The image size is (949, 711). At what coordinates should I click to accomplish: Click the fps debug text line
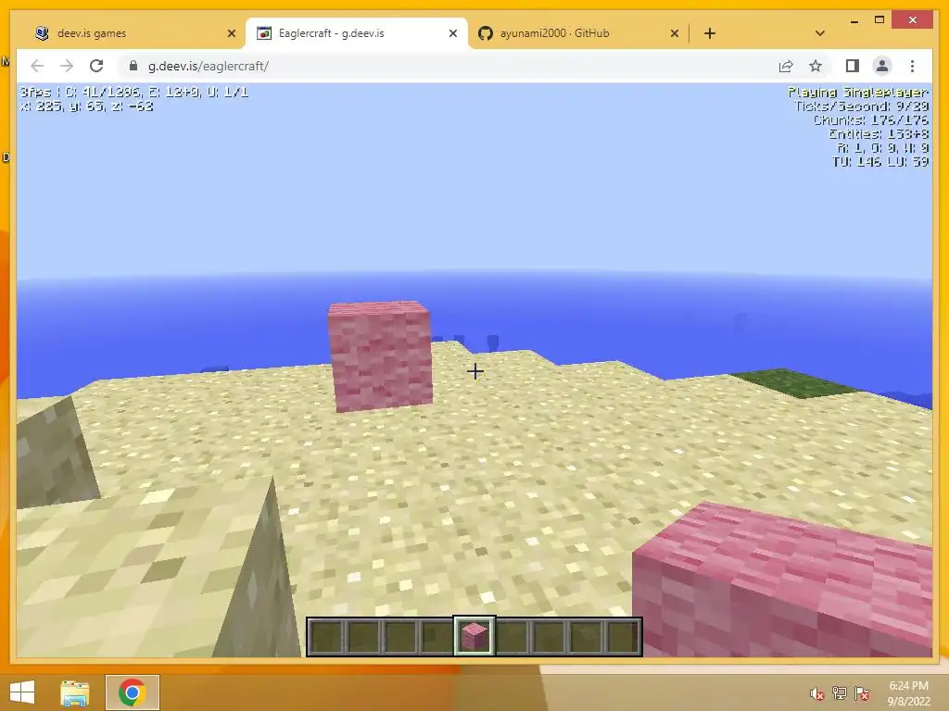[x=133, y=92]
